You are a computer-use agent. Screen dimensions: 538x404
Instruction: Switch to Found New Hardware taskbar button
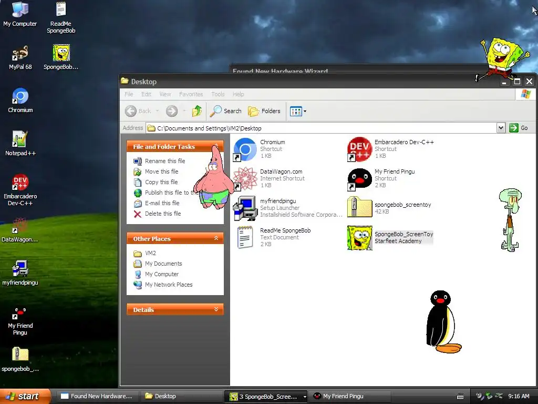coord(97,396)
